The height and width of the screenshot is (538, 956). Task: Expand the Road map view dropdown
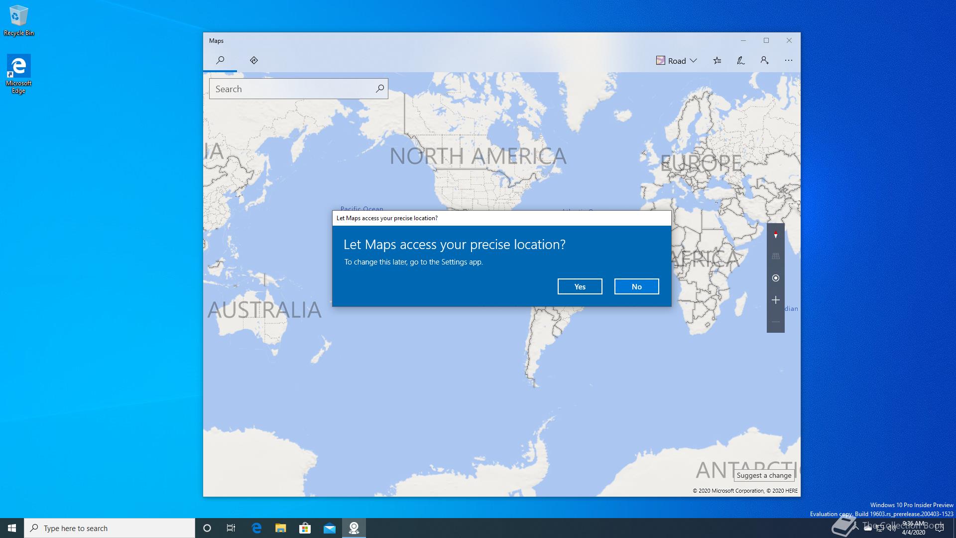[x=676, y=61]
